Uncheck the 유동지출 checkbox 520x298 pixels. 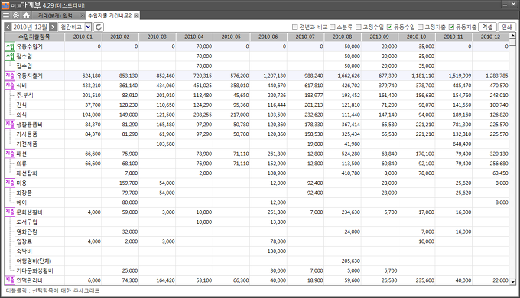[451, 27]
